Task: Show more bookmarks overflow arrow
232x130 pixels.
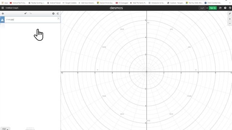Action: (230, 3)
